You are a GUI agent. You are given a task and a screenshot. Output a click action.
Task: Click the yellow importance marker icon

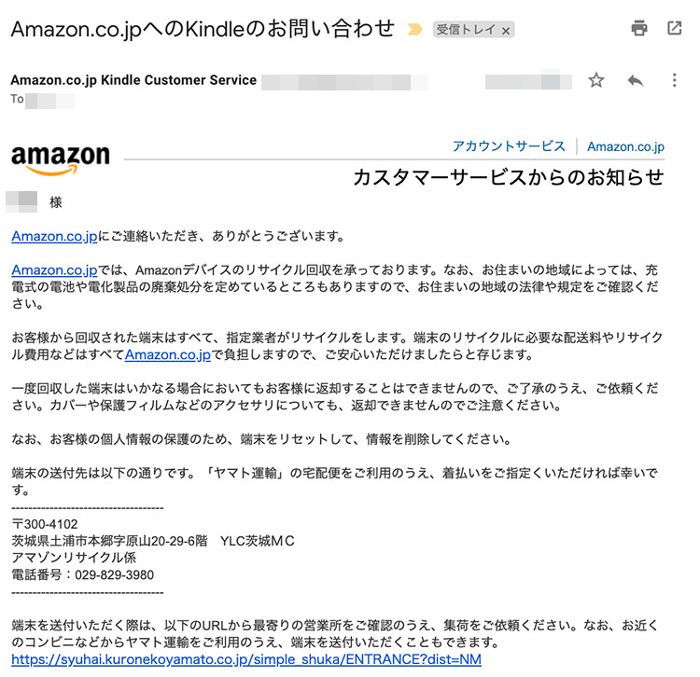414,30
